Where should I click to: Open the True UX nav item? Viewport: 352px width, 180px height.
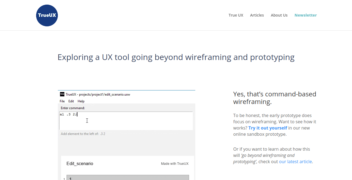236,15
